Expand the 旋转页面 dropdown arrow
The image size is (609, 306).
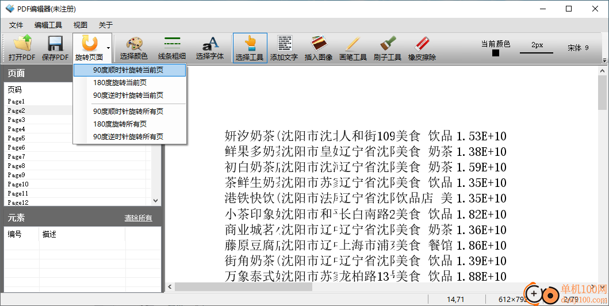click(x=108, y=48)
